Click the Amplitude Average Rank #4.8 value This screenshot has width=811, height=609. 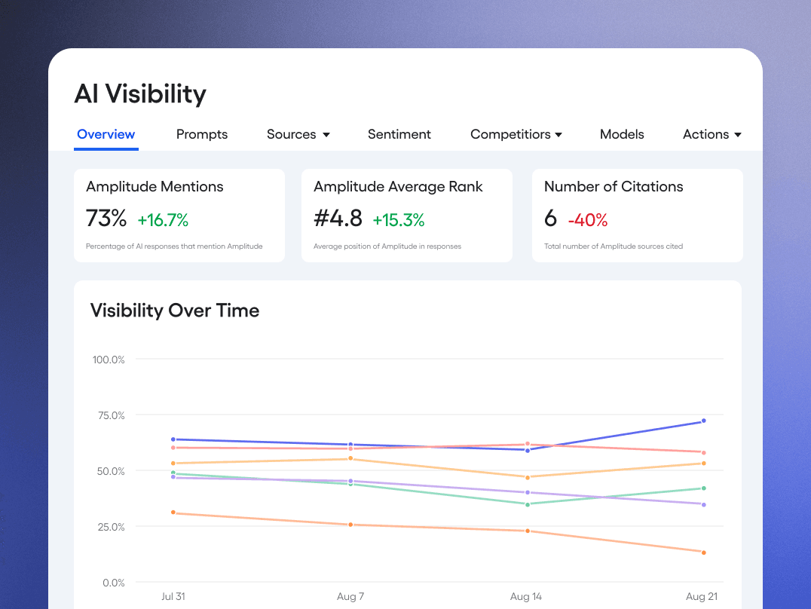[x=338, y=219]
